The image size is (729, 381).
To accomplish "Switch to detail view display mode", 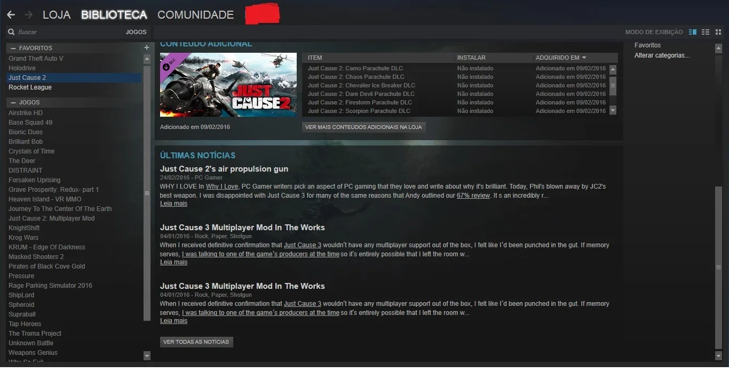I will [x=693, y=32].
